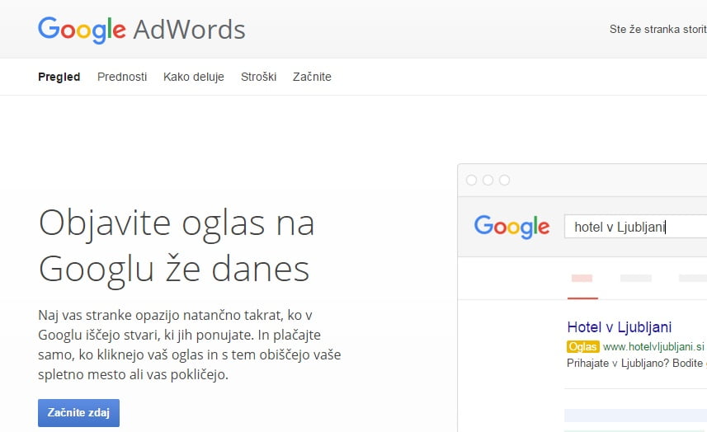Screen dimensions: 707x432
Task: Click the Google logo beside the search box
Action: pyautogui.click(x=511, y=227)
